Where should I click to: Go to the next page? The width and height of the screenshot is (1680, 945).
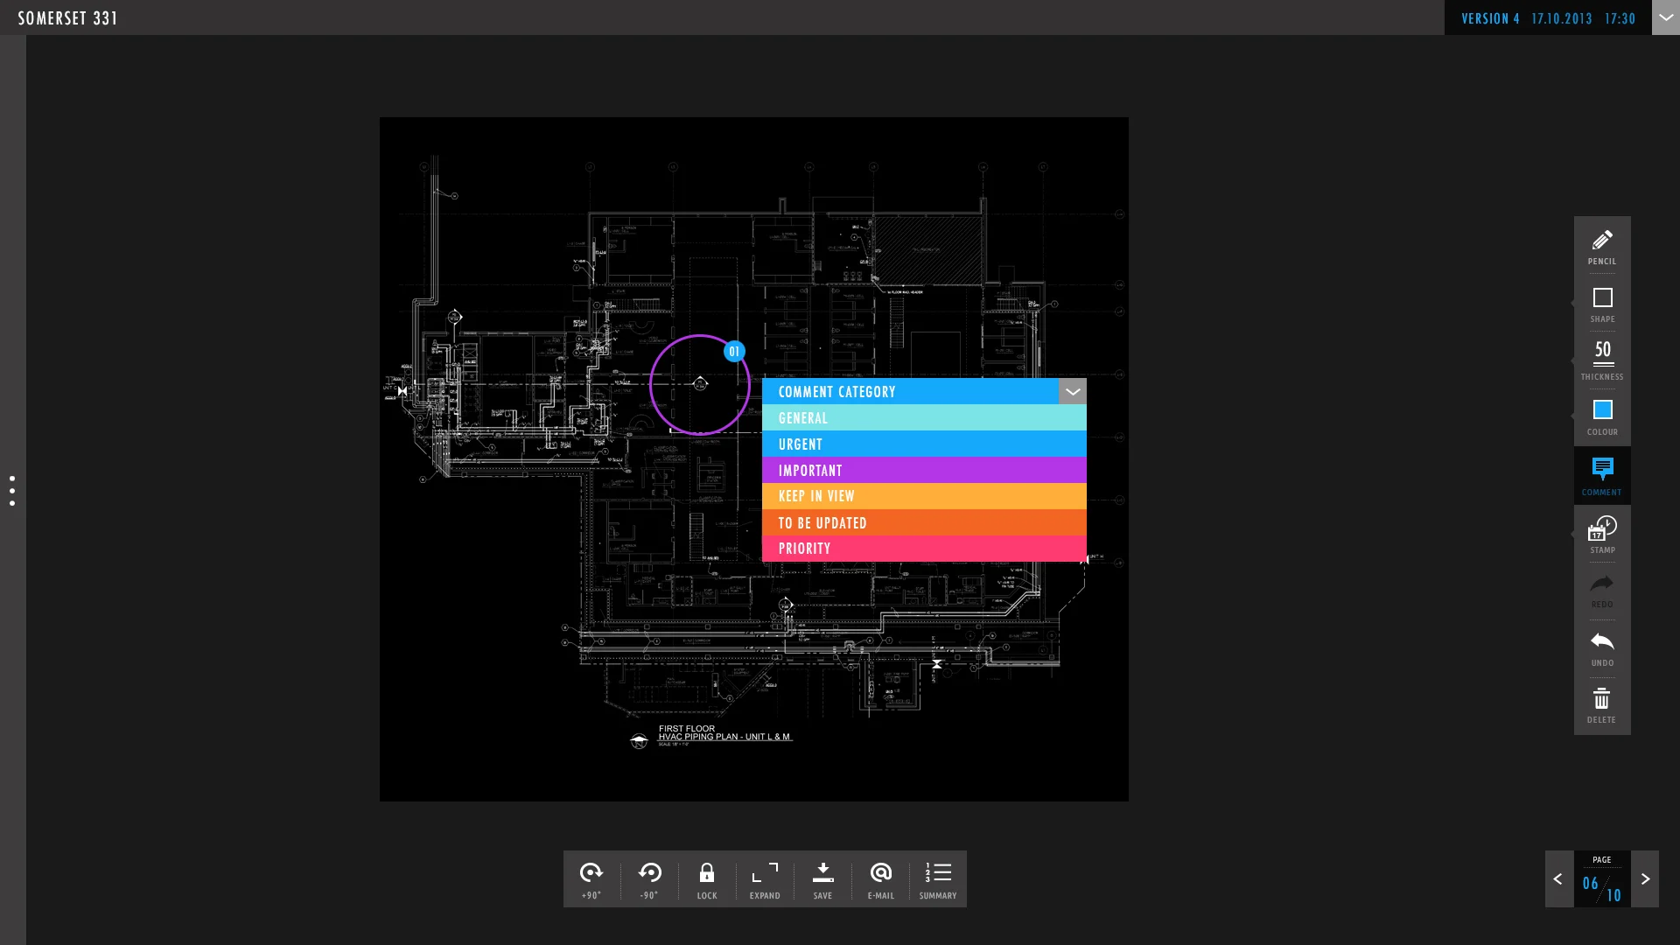pos(1645,878)
